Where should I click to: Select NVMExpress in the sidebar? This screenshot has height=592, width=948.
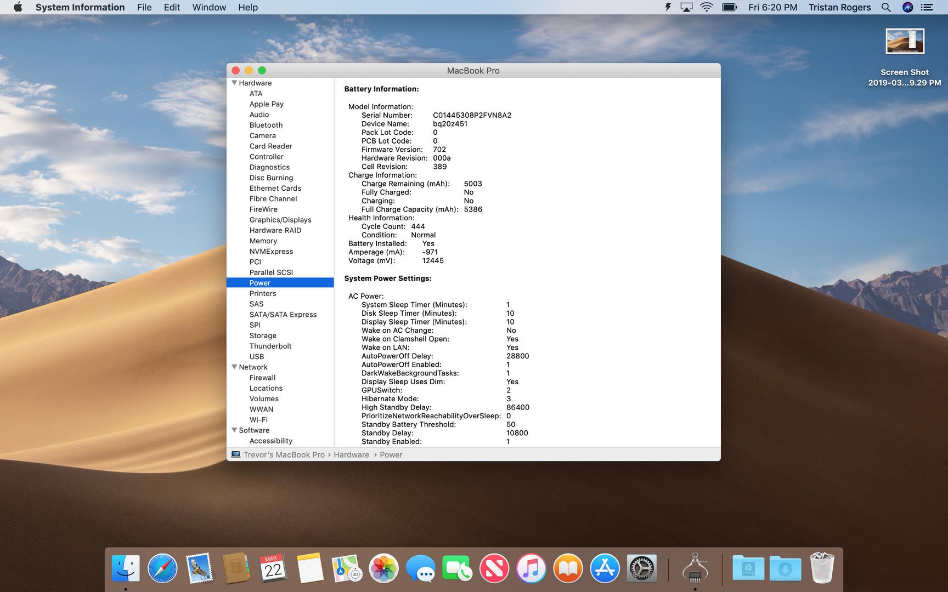[x=271, y=251]
